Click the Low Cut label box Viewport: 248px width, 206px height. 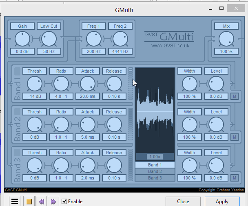[x=49, y=26]
